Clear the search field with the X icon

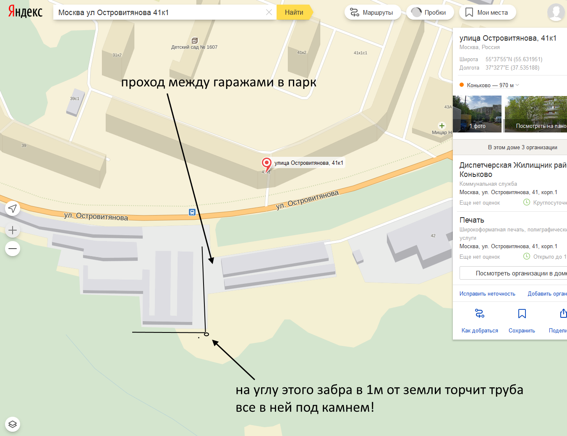click(x=269, y=13)
